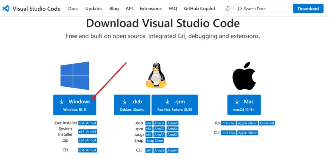Select Windows CLI x64 download

point(82,150)
